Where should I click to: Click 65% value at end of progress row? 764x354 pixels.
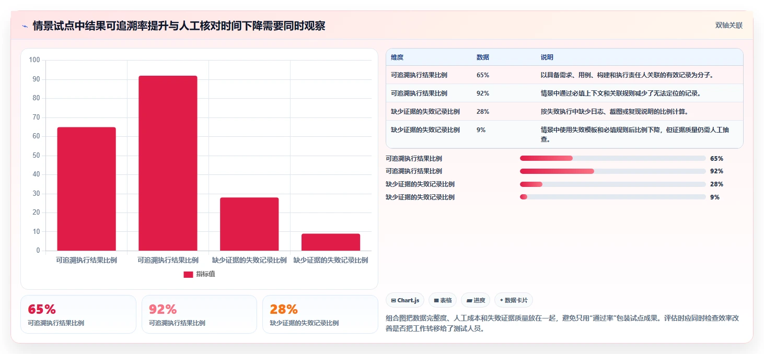716,159
